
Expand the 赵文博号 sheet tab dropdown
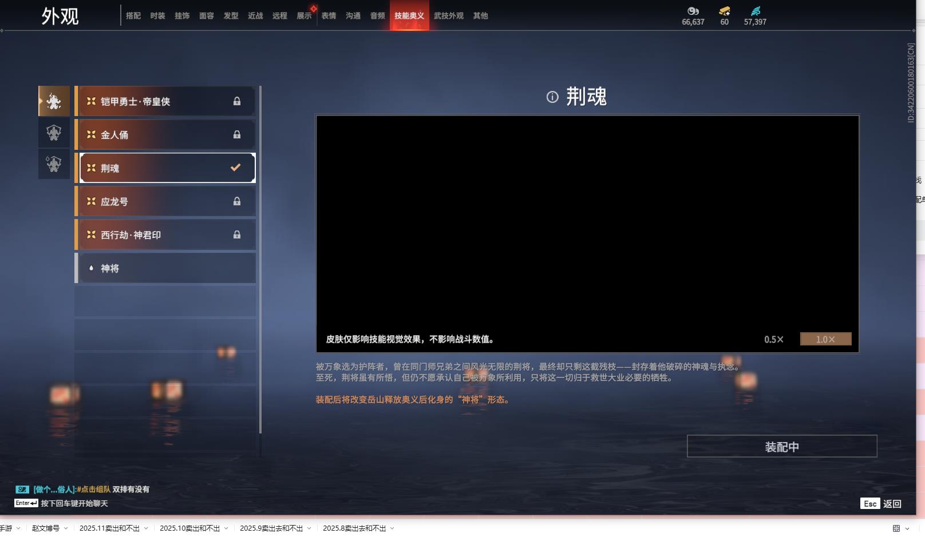tap(66, 528)
